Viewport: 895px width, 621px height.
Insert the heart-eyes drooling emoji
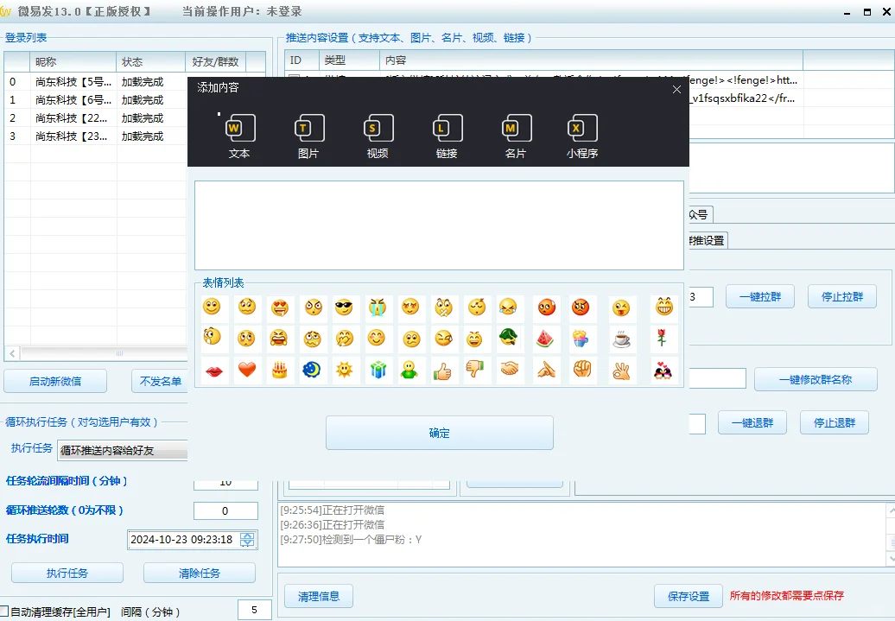[x=279, y=307]
